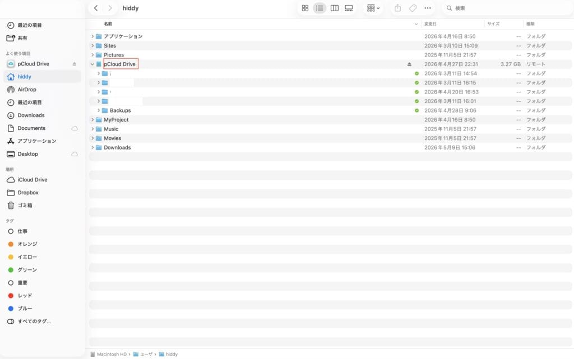Select the 重要 tag
Viewport: 574px width, 359px height.
[x=22, y=283]
